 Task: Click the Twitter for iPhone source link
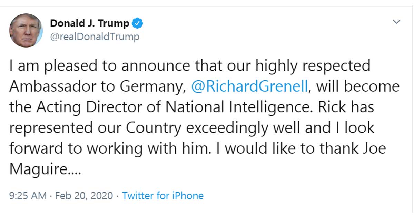tap(162, 196)
